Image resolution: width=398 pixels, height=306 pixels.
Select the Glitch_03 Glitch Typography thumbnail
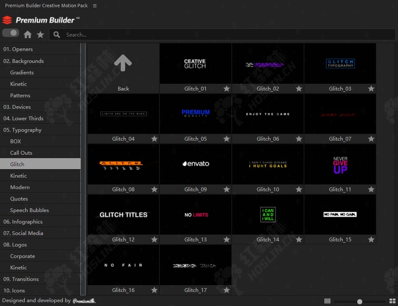340,63
